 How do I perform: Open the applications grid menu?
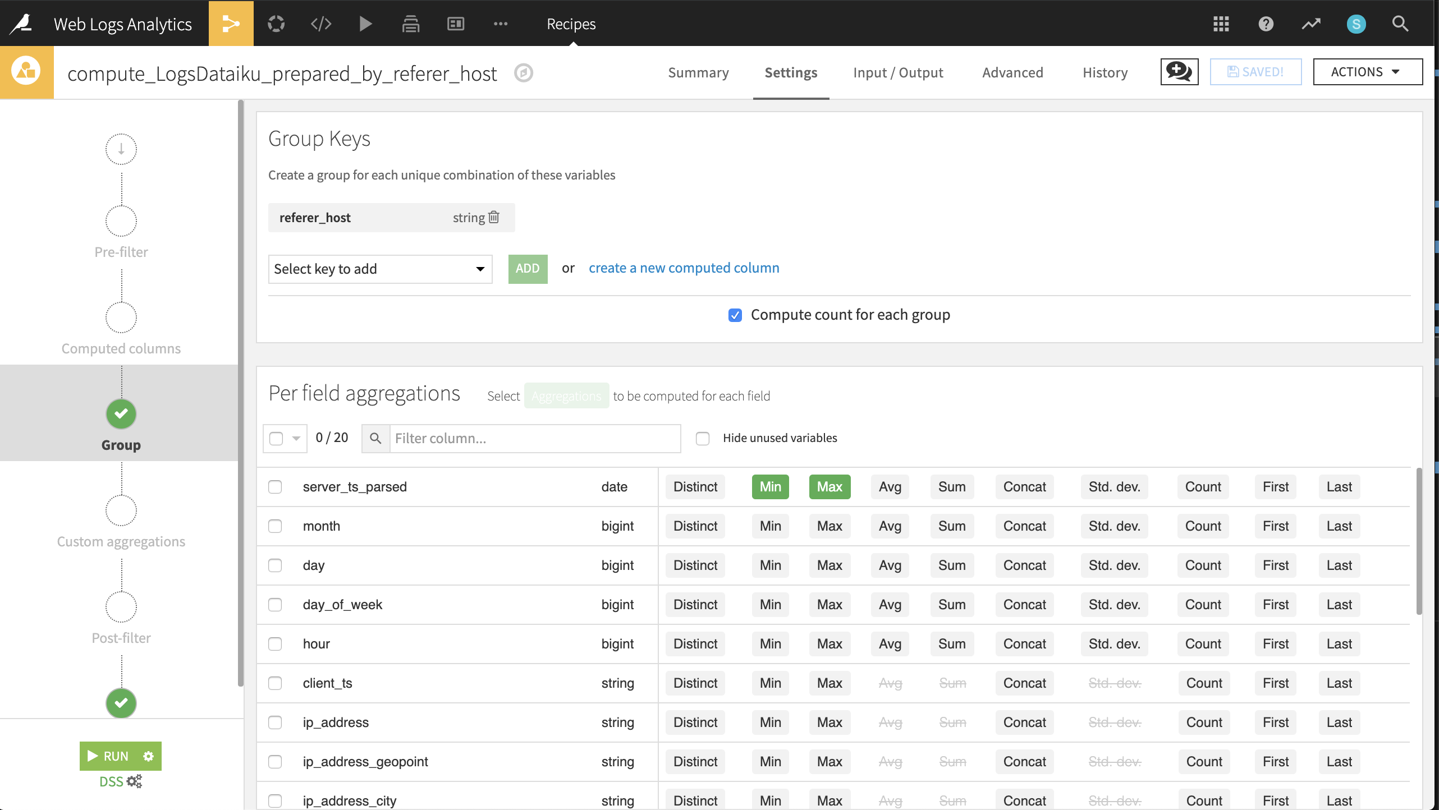coord(1221,24)
